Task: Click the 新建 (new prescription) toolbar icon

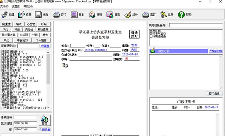Action: click(x=4, y=15)
